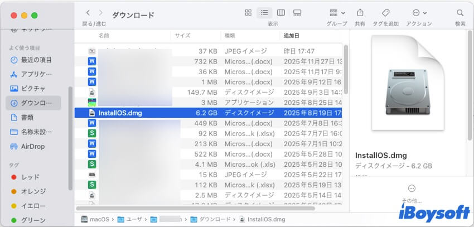Click Word icon of 213 KB document
Screen dimensions: 474x227
(x=92, y=143)
